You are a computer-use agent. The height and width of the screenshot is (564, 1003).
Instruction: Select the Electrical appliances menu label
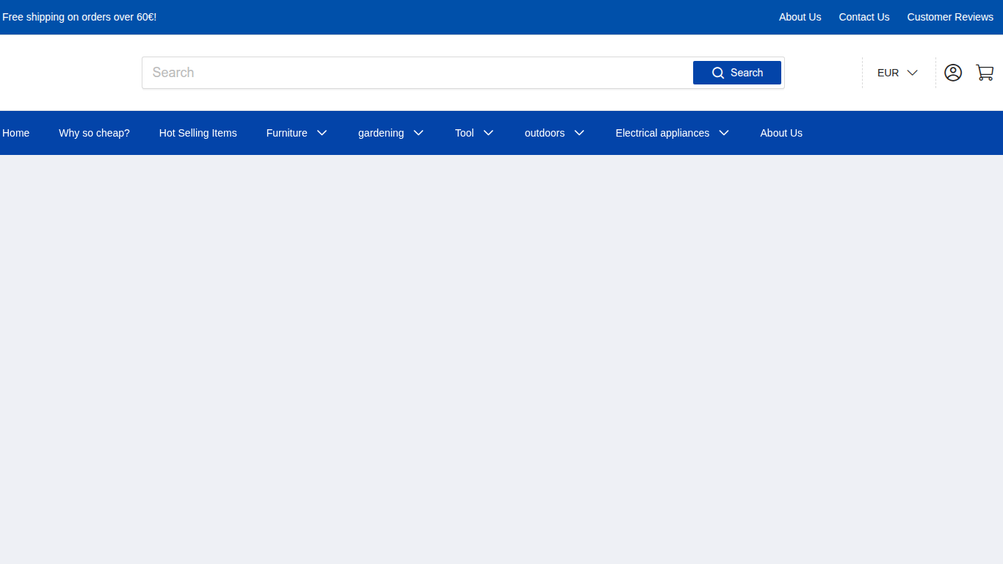[x=662, y=133]
